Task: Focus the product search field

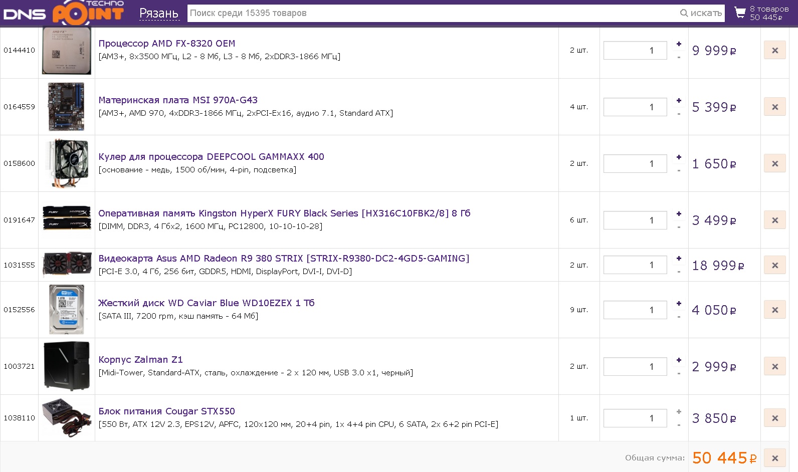Action: 433,13
